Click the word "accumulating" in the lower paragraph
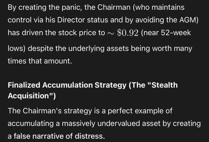Viewport: 209px width, 142px height. point(30,124)
